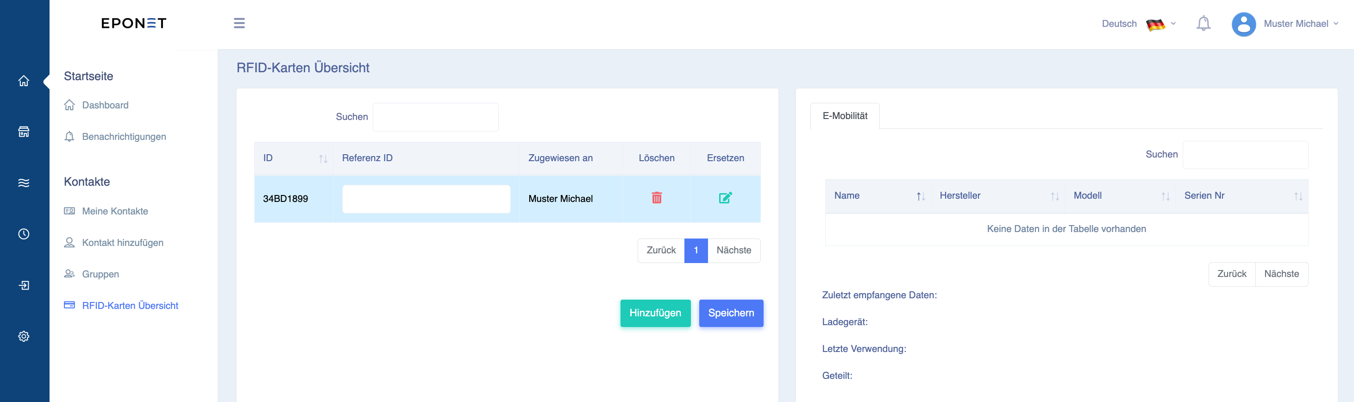1354x402 pixels.
Task: Click the red trash delete icon
Action: pyautogui.click(x=657, y=198)
